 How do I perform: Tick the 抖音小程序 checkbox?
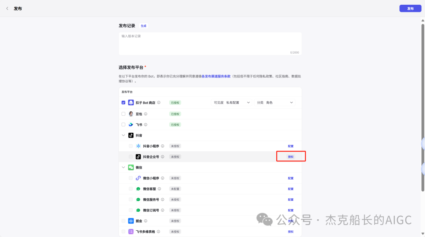pos(131,146)
